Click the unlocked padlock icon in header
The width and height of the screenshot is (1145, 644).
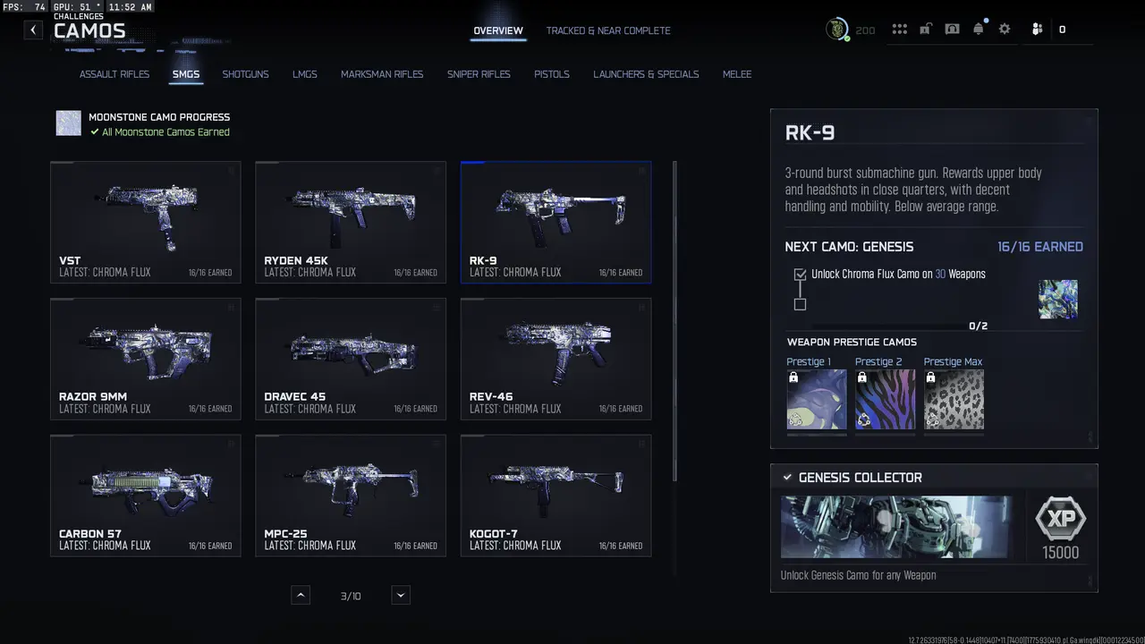coord(925,30)
